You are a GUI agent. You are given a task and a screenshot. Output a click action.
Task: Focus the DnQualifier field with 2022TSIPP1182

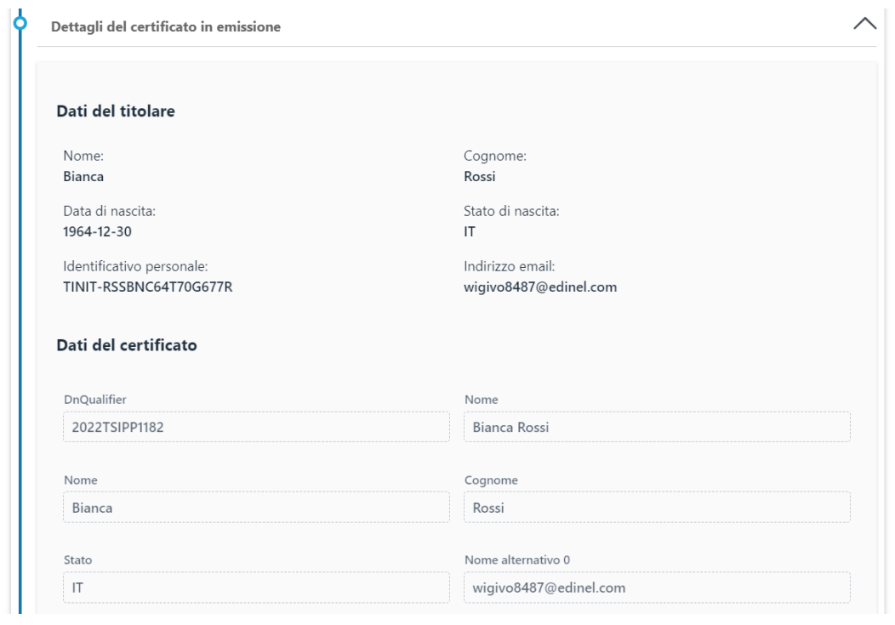point(256,428)
